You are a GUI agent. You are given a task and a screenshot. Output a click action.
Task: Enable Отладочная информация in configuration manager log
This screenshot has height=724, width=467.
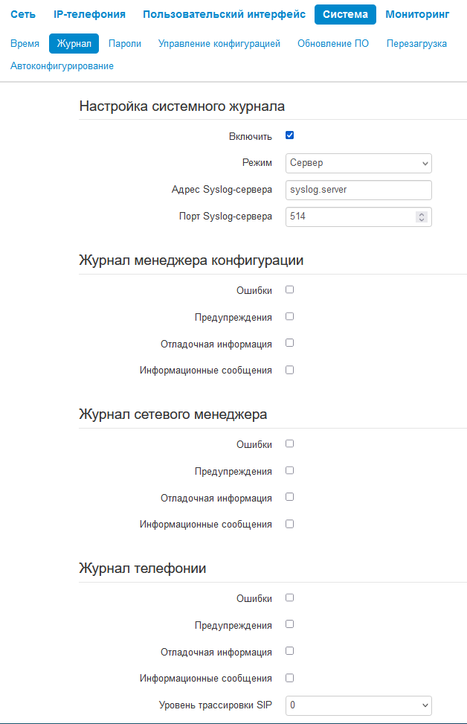click(290, 343)
